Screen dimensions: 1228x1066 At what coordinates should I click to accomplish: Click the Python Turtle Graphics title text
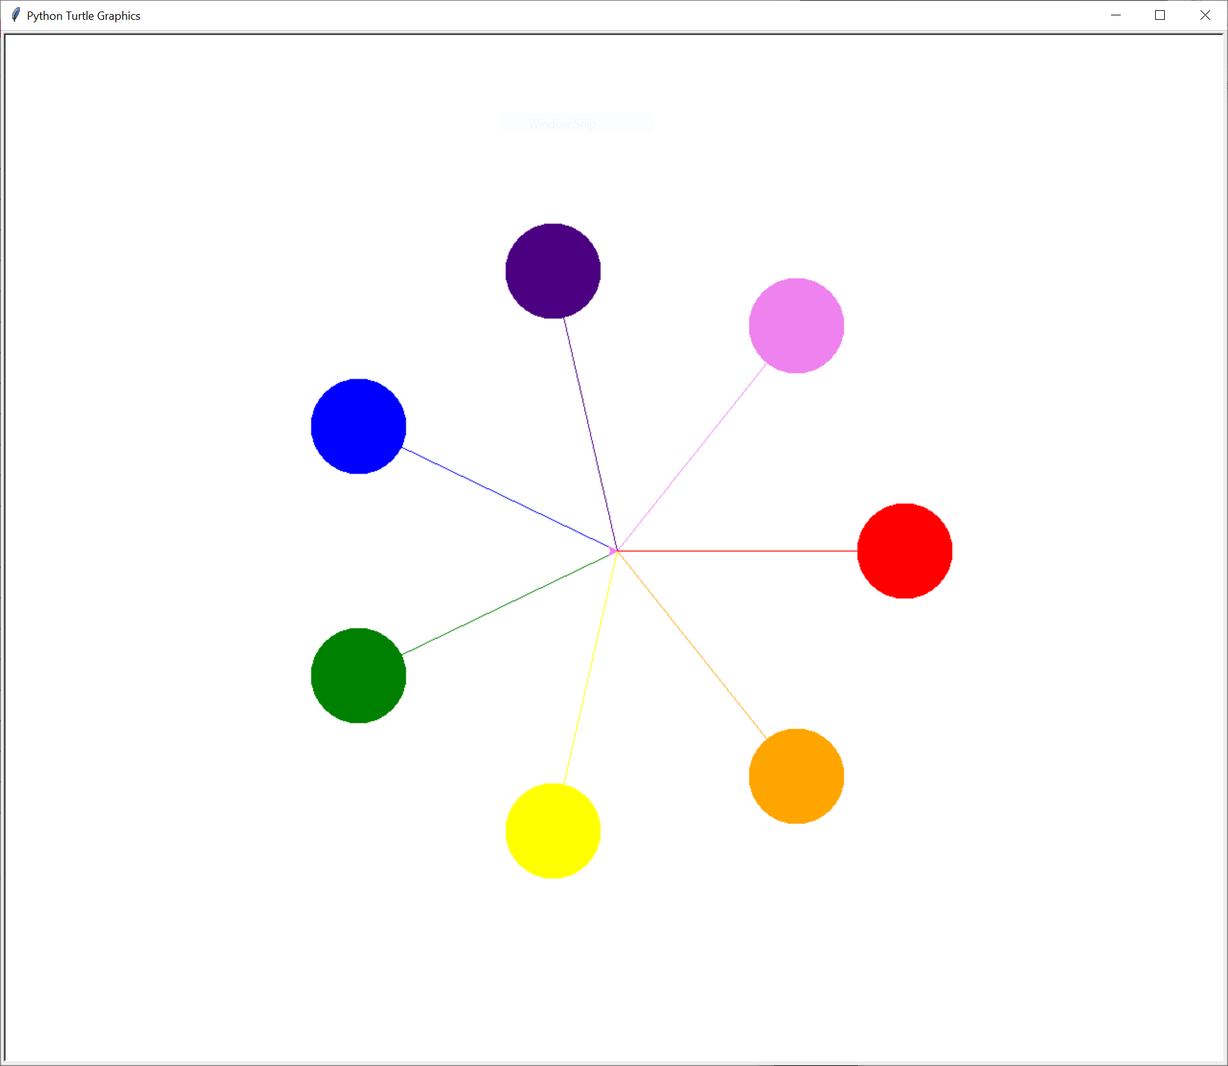click(84, 15)
